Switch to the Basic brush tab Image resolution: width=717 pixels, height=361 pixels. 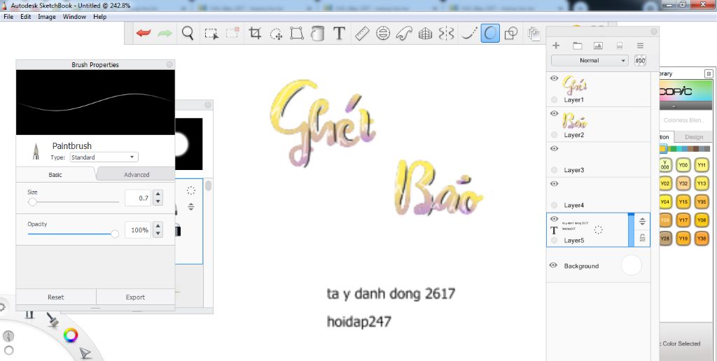coord(55,175)
